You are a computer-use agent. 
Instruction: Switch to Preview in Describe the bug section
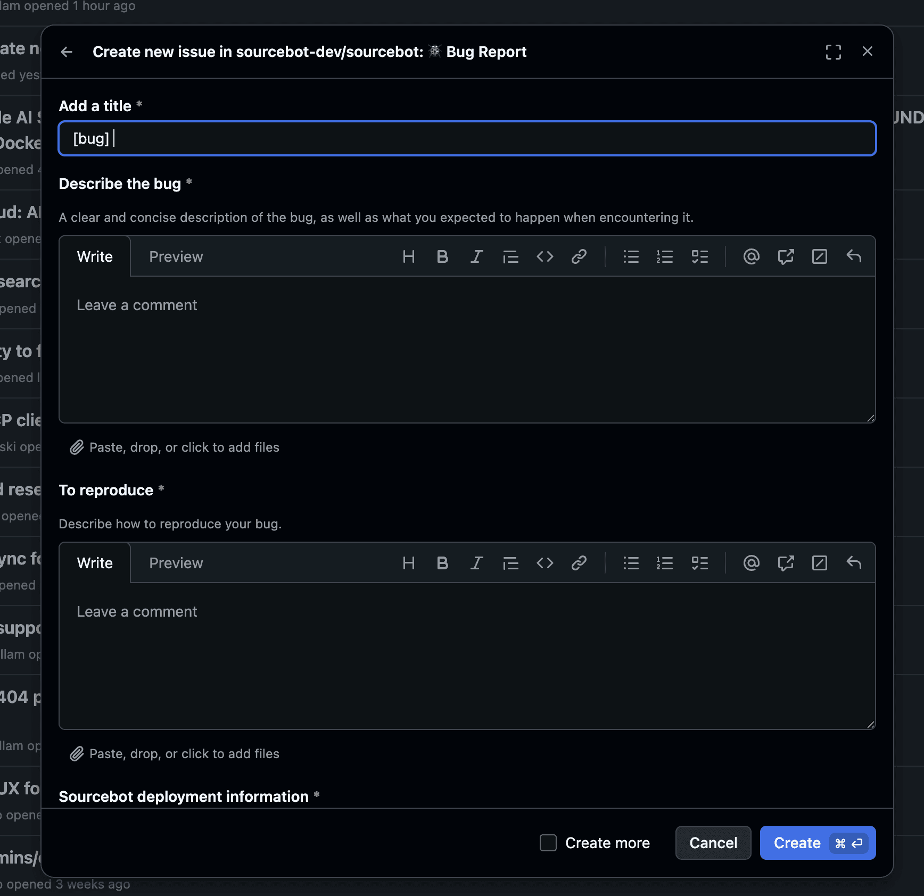pyautogui.click(x=176, y=256)
